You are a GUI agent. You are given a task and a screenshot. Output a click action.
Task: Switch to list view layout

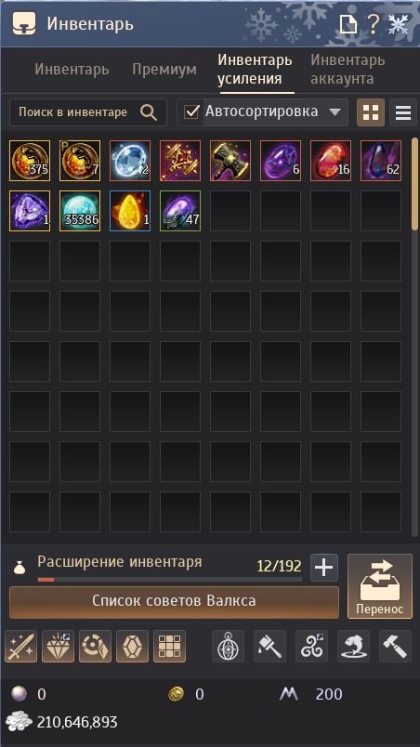(403, 112)
